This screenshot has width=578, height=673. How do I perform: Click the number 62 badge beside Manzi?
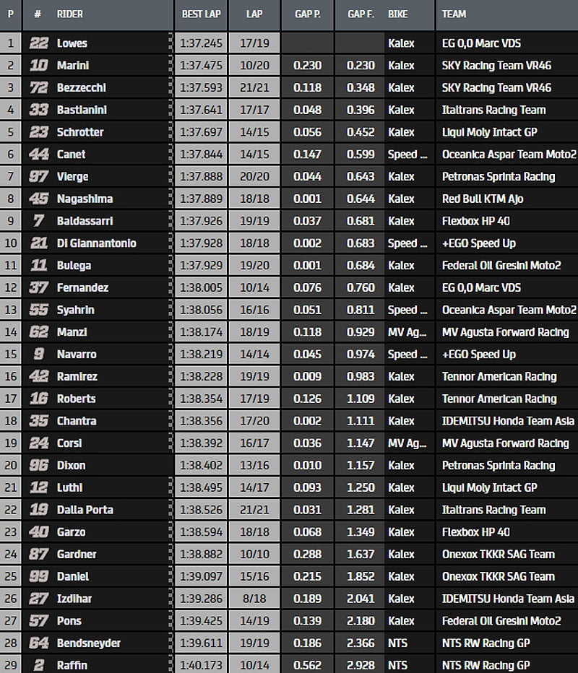tap(39, 332)
